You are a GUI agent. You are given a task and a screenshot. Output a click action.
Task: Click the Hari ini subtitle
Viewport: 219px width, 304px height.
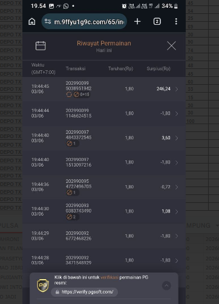[x=104, y=50]
